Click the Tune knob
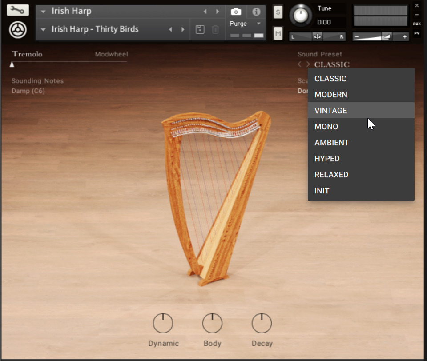 pos(301,15)
